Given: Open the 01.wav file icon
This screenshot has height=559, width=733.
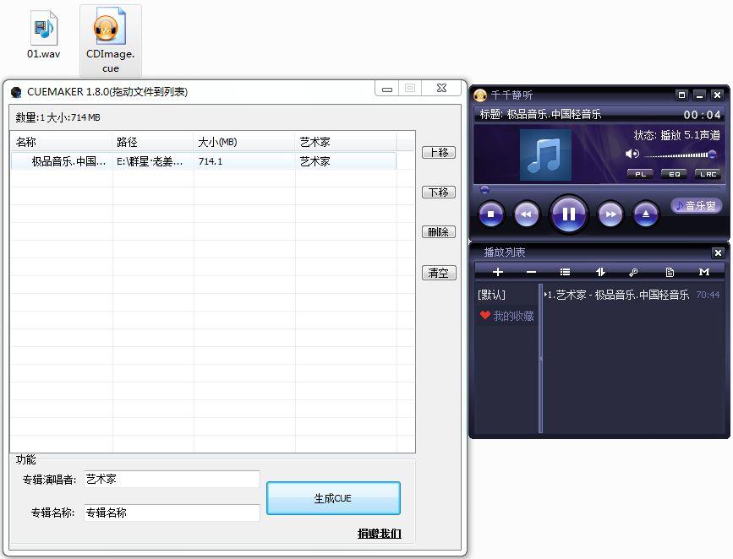Looking at the screenshot, I should [x=43, y=35].
